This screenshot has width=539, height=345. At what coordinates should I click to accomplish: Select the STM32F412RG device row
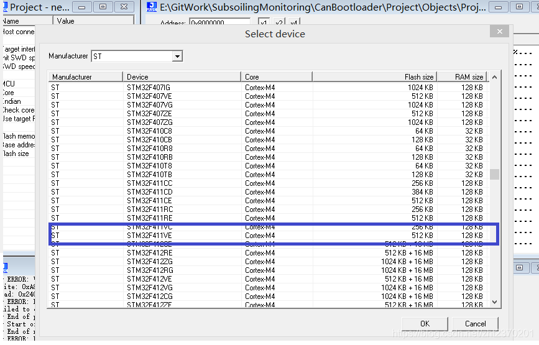pyautogui.click(x=268, y=270)
